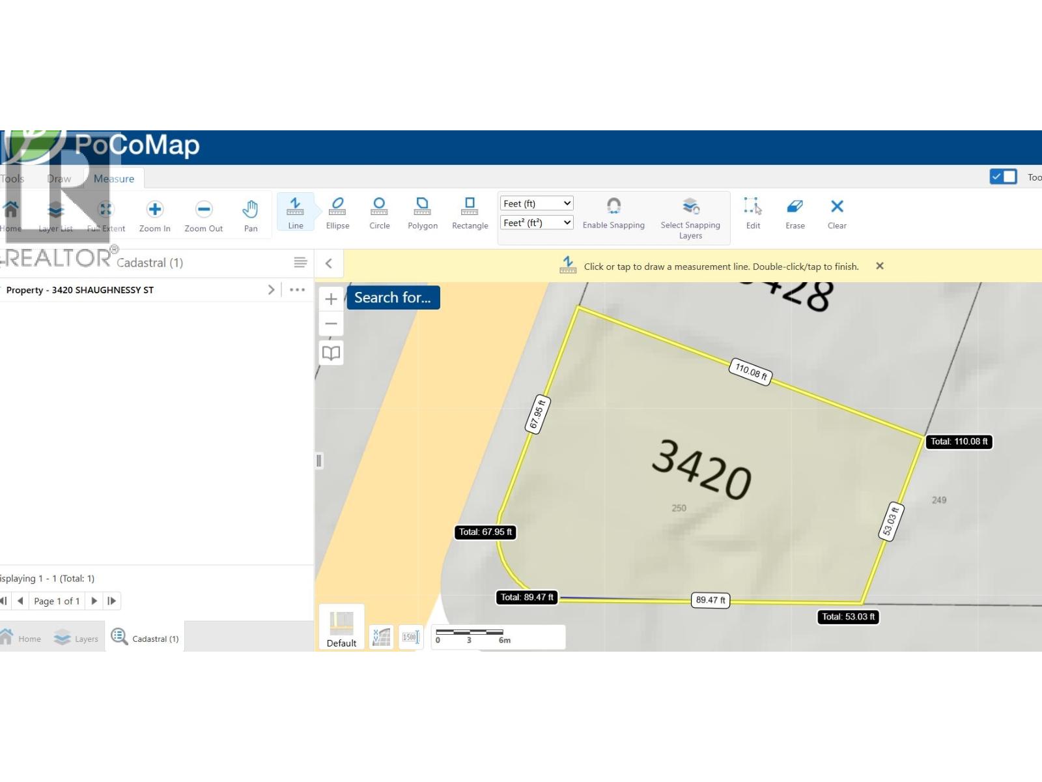
Task: Pick the Rectangle measure tool
Action: [x=470, y=212]
